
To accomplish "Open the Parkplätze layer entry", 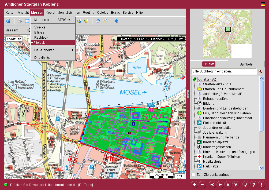I will tap(211, 166).
